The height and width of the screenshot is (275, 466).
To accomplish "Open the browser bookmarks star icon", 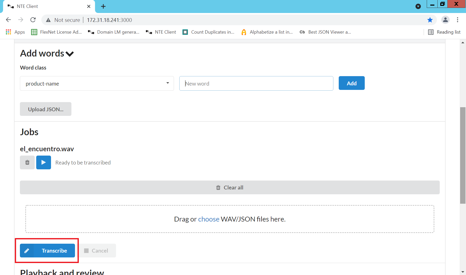I will (x=430, y=20).
